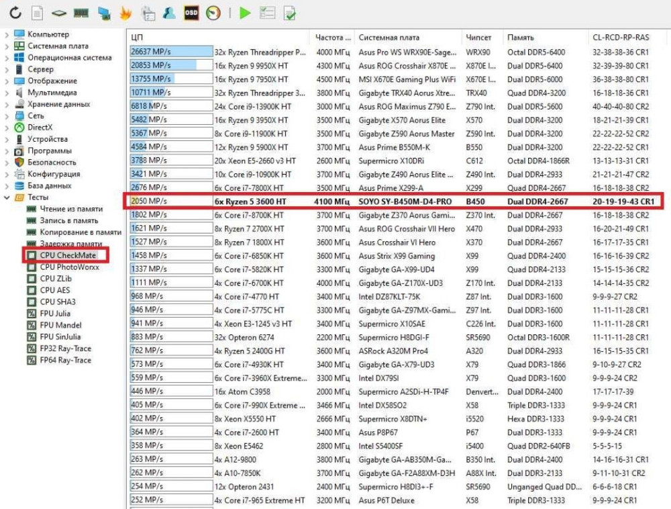
Task: Open the OSD panel icon
Action: pyautogui.click(x=191, y=13)
